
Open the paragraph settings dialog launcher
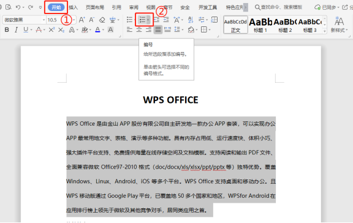[218, 36]
